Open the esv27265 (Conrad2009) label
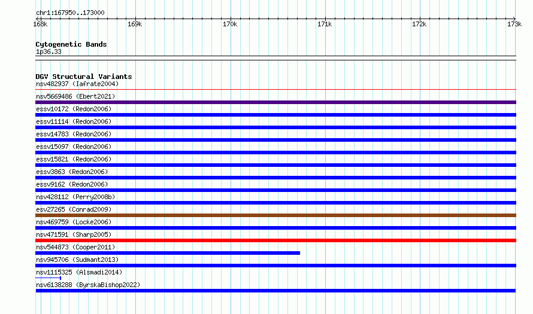 (x=74, y=209)
